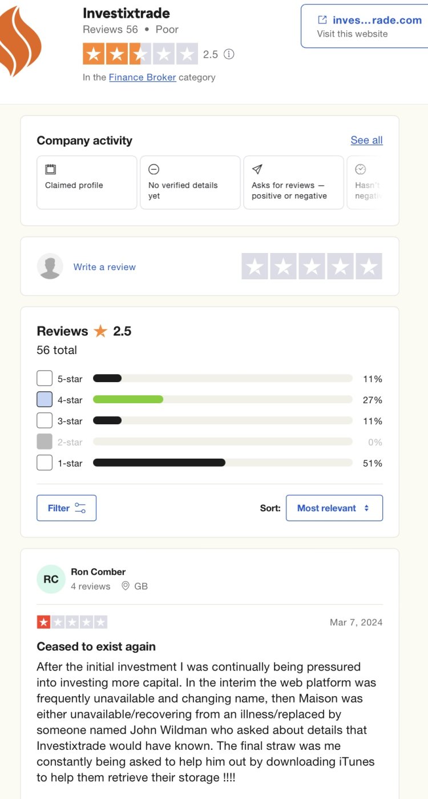Click the 5-star rating bar
The image size is (428, 799).
click(x=223, y=378)
